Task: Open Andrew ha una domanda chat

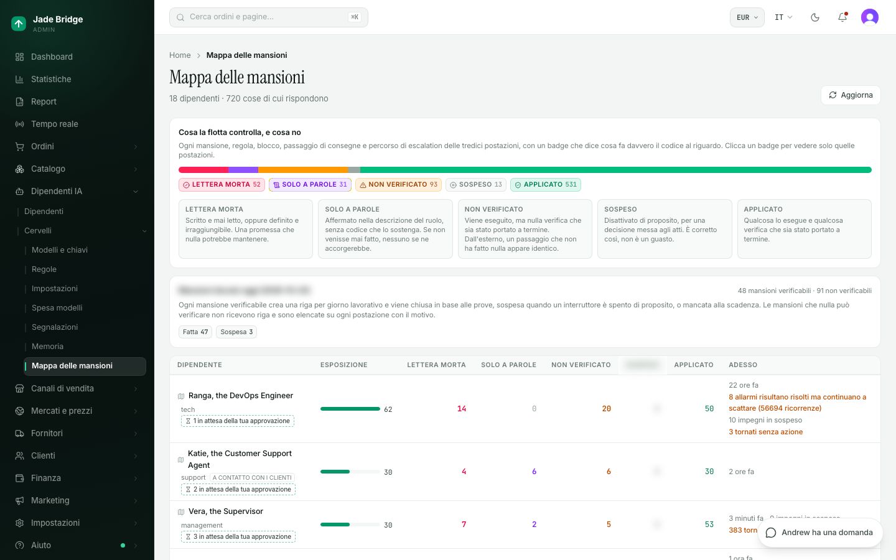Action: tap(820, 533)
